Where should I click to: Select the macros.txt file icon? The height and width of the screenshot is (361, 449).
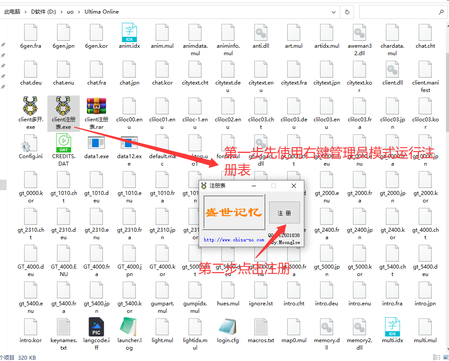(x=261, y=327)
